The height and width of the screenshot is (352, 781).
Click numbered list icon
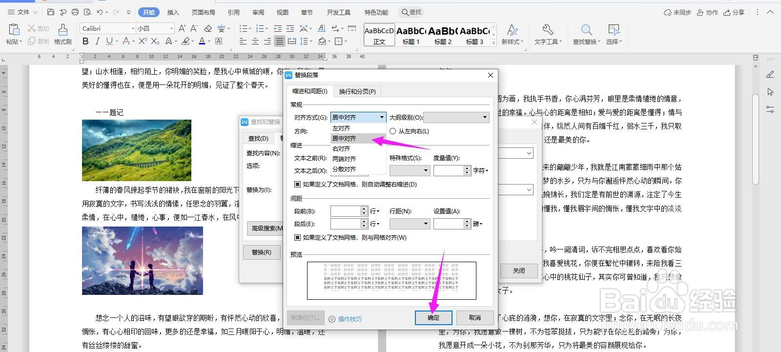click(260, 28)
